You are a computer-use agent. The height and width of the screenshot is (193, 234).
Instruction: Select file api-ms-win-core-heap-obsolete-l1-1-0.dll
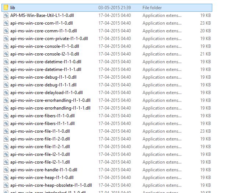pyautogui.click(x=51, y=185)
